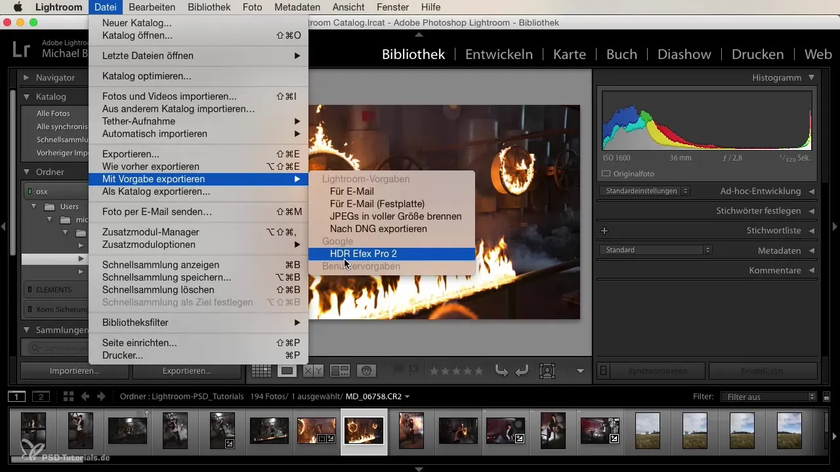
Task: Expand the Kommentare panel
Action: click(x=812, y=270)
